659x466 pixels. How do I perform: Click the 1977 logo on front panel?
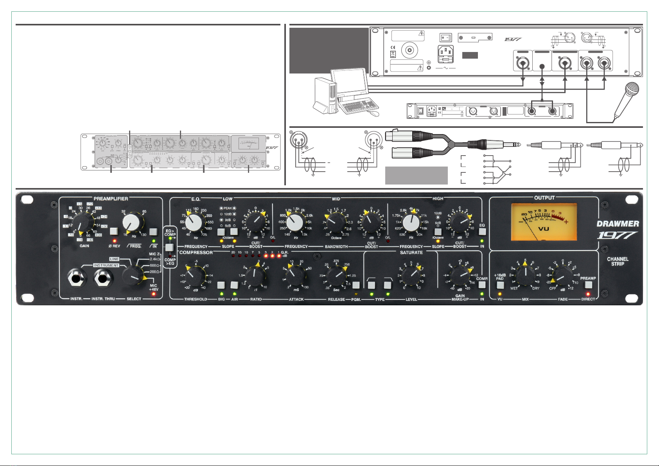618,235
